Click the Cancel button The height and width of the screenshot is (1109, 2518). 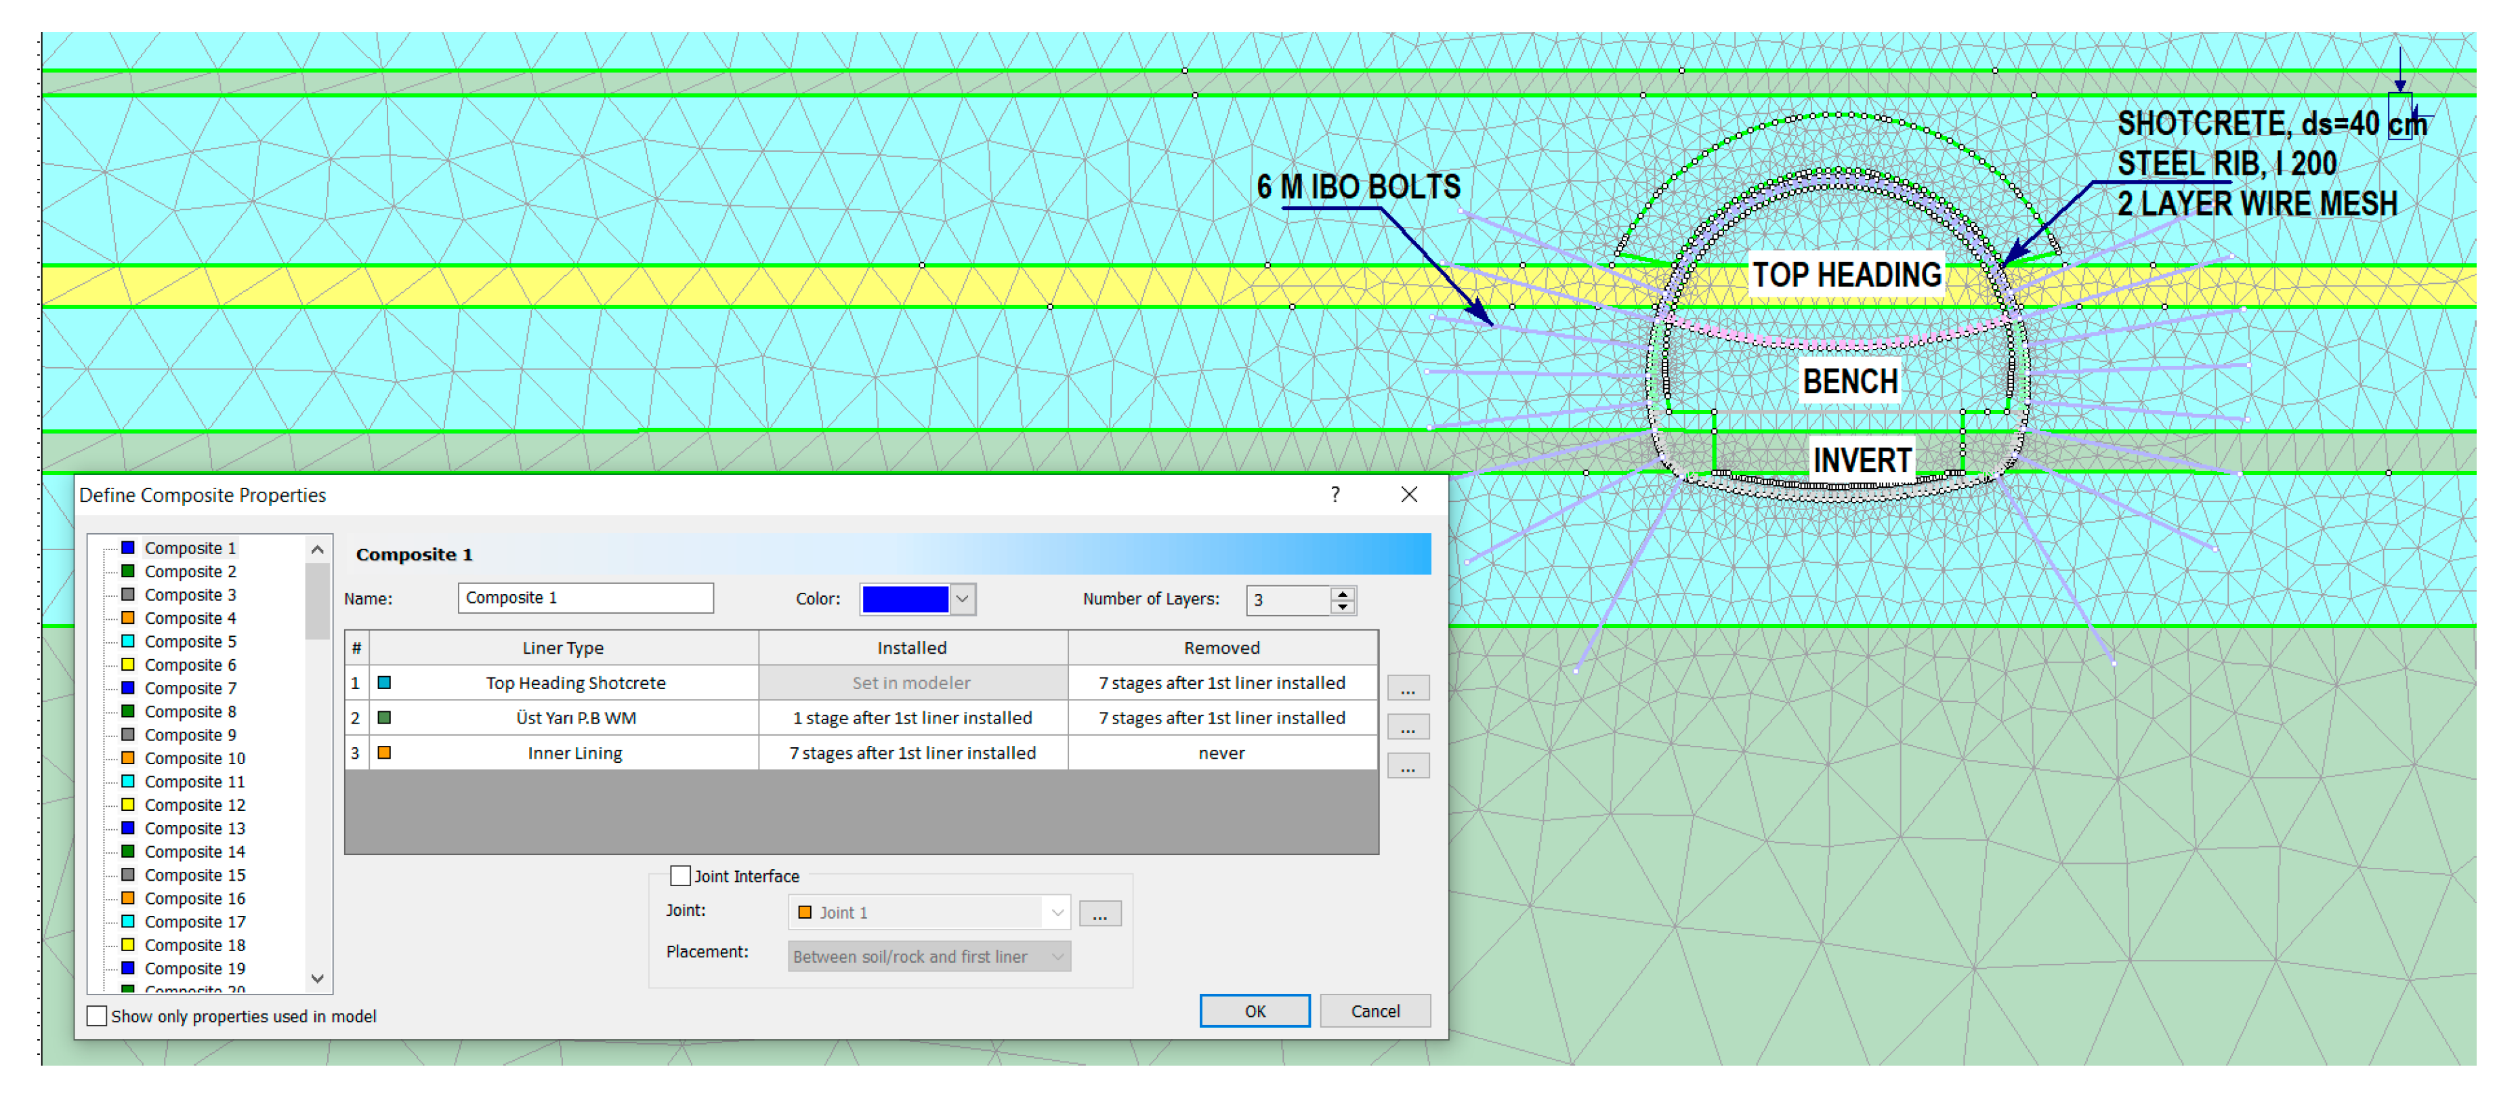pos(1375,1011)
